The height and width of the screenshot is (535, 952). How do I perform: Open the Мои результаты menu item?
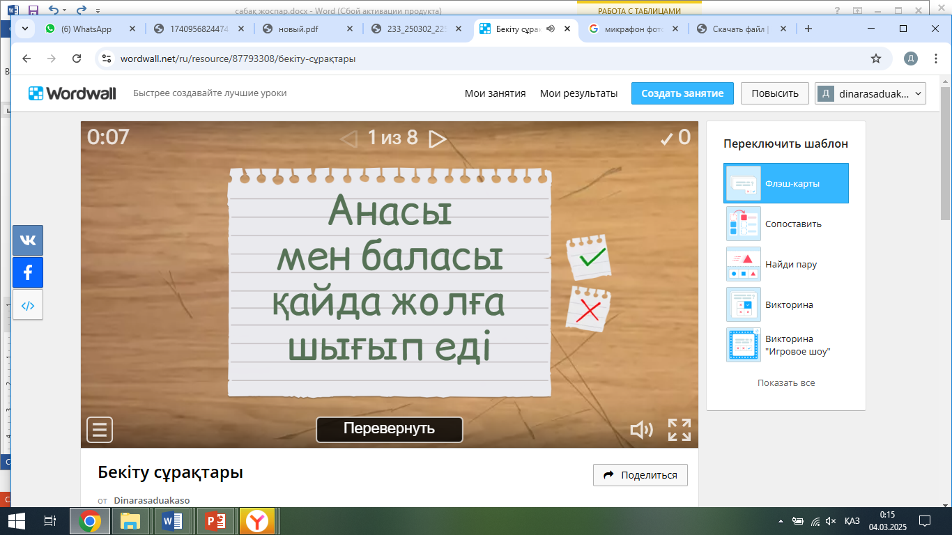(578, 93)
